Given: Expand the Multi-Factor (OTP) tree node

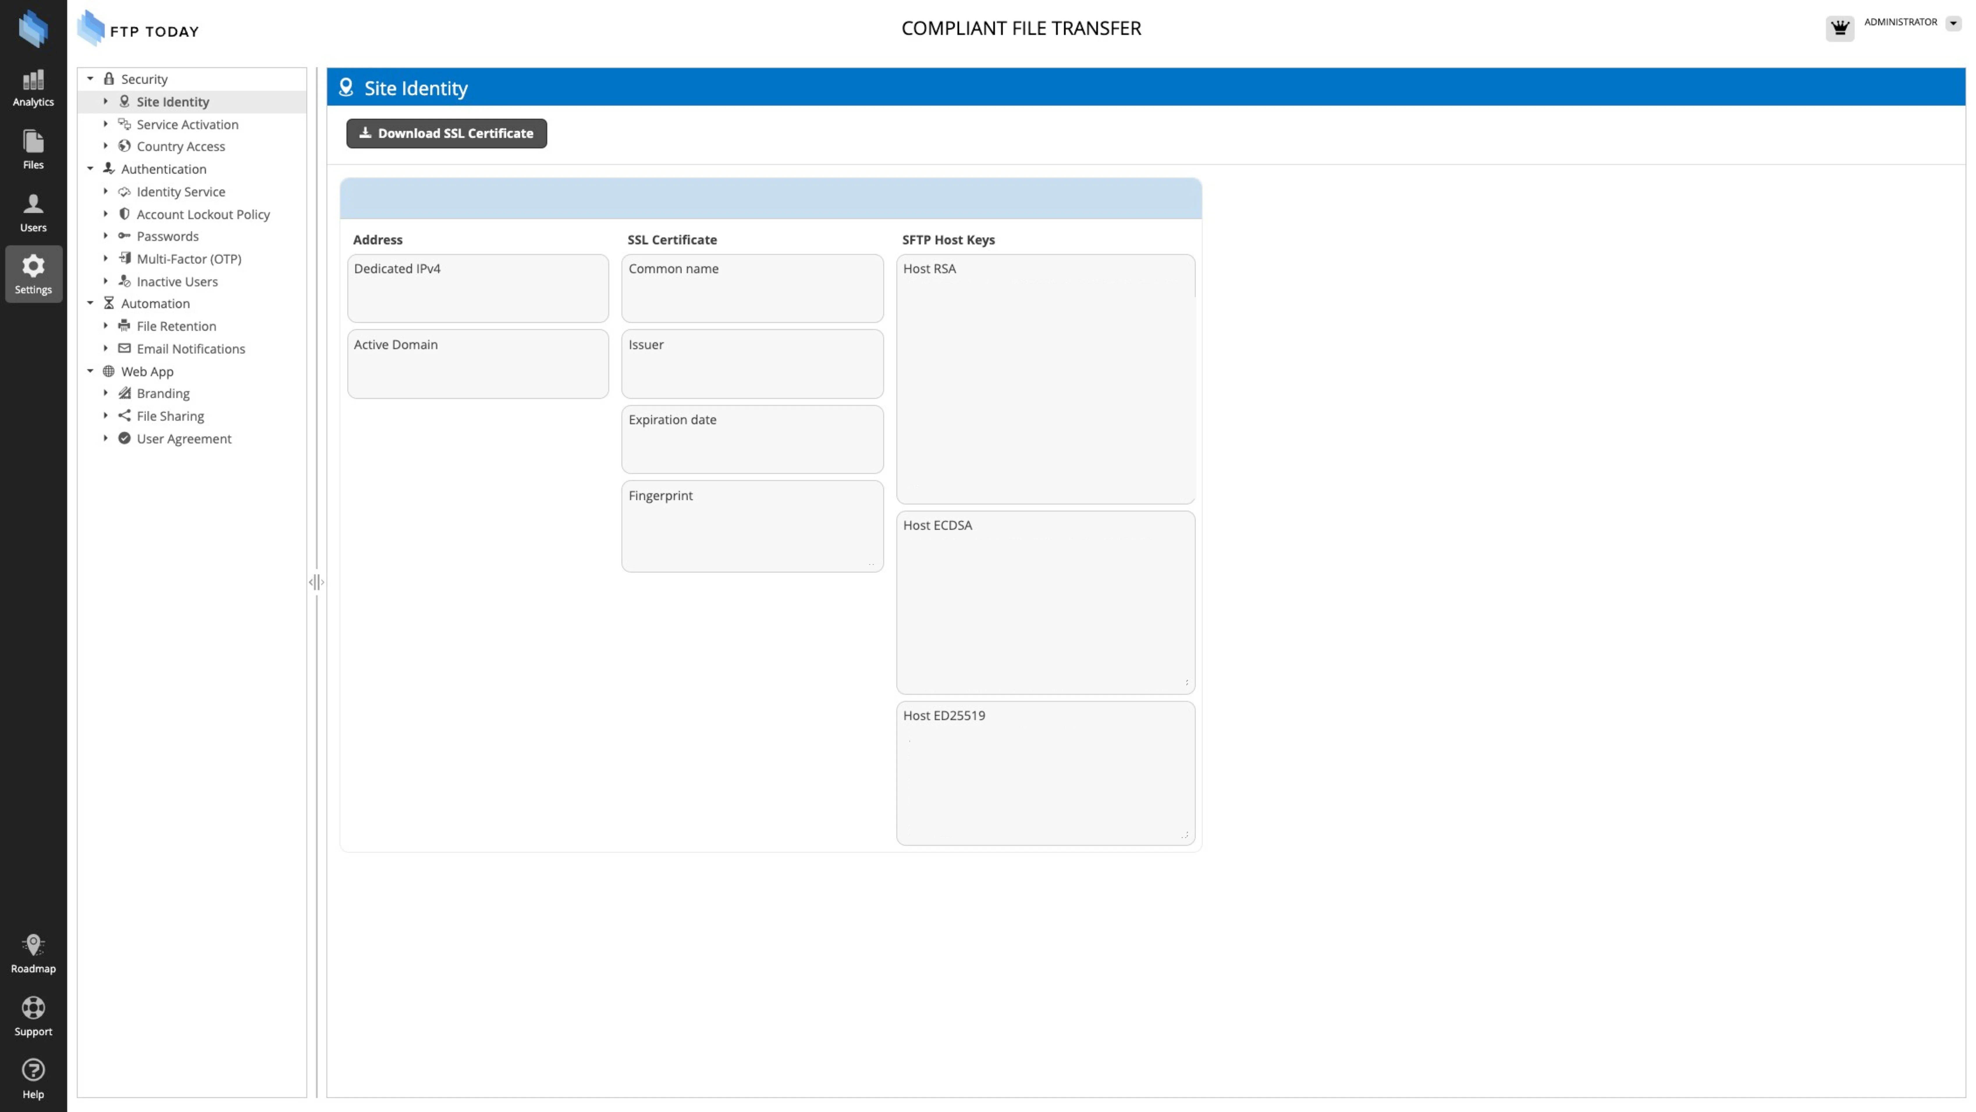Looking at the screenshot, I should pos(106,258).
